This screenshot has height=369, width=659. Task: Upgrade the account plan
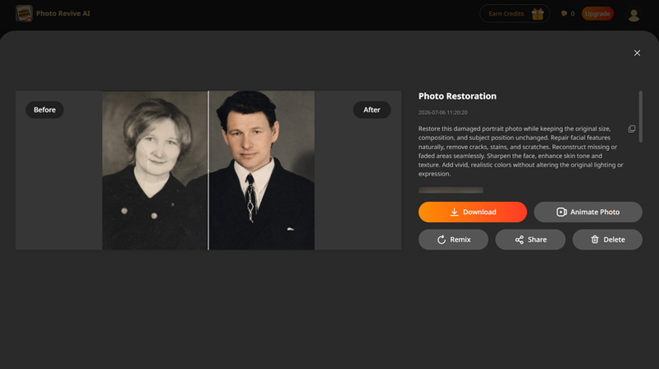pyautogui.click(x=597, y=13)
